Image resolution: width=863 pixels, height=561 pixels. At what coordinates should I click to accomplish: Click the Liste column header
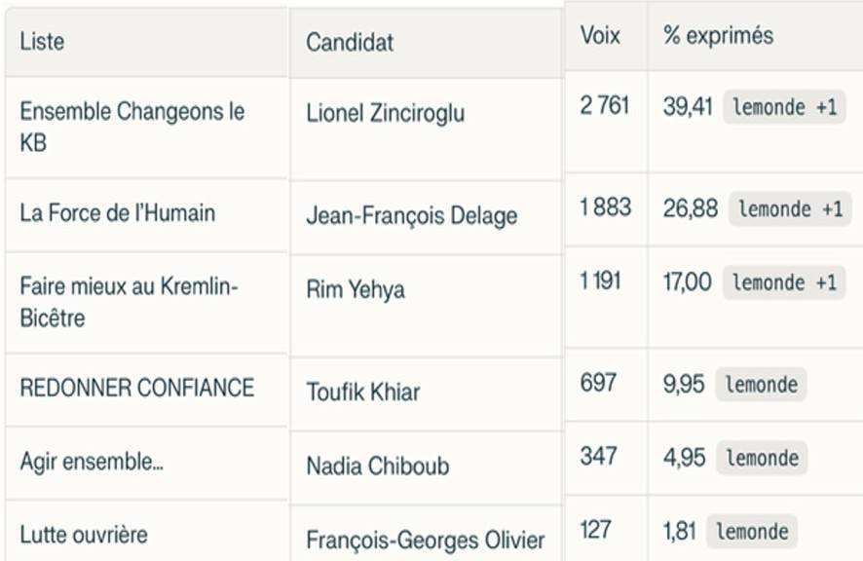[x=43, y=42]
